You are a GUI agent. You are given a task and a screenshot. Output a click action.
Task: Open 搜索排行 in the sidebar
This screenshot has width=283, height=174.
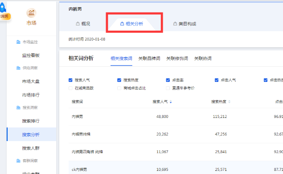point(31,121)
